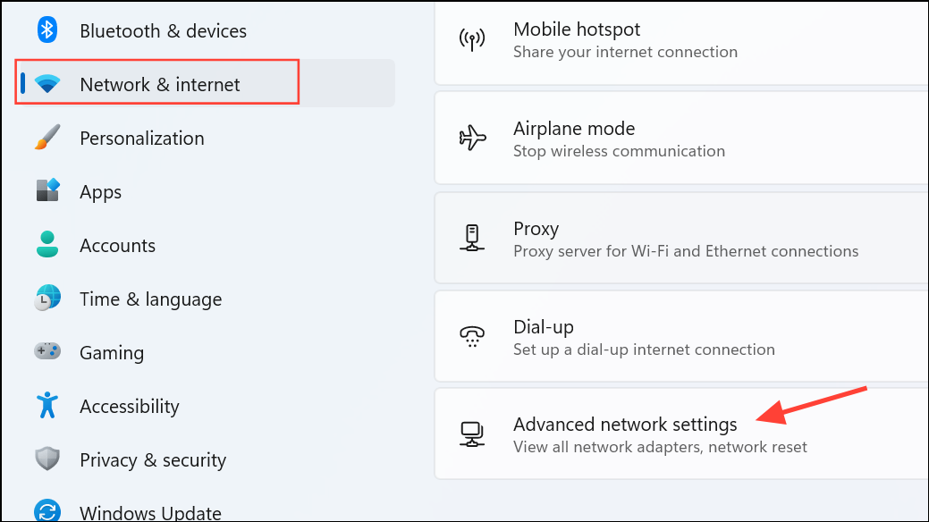Click the Accounts person icon
The height and width of the screenshot is (522, 929).
tap(47, 244)
